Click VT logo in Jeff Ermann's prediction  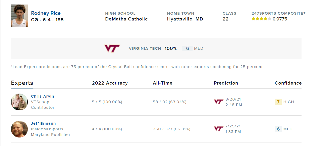pos(218,129)
